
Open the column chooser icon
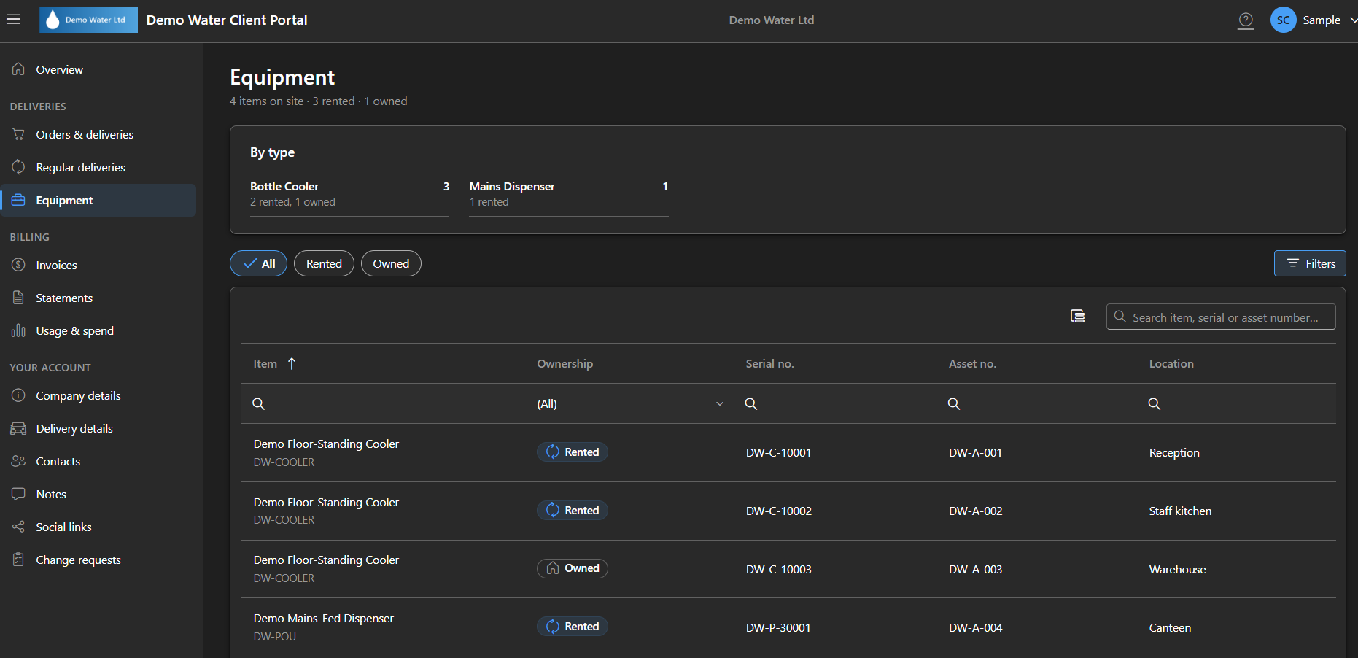coord(1077,316)
